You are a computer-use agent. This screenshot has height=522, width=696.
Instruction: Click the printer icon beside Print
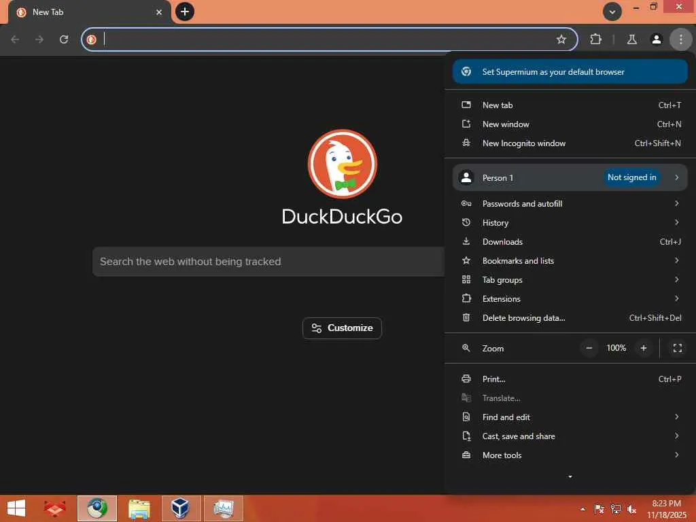point(466,379)
